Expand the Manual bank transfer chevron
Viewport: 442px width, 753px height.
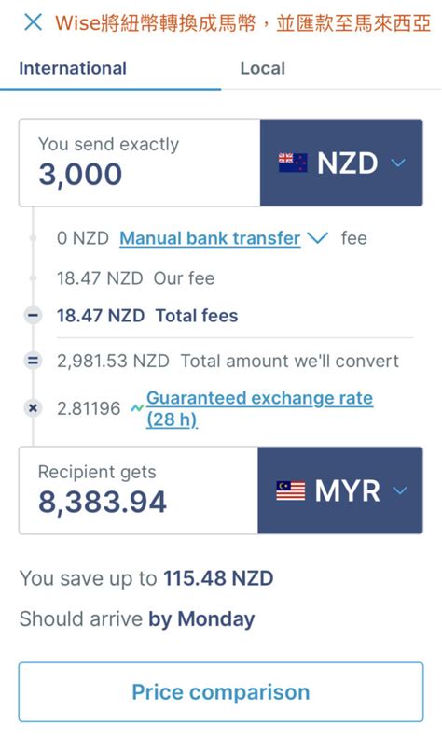pos(317,237)
